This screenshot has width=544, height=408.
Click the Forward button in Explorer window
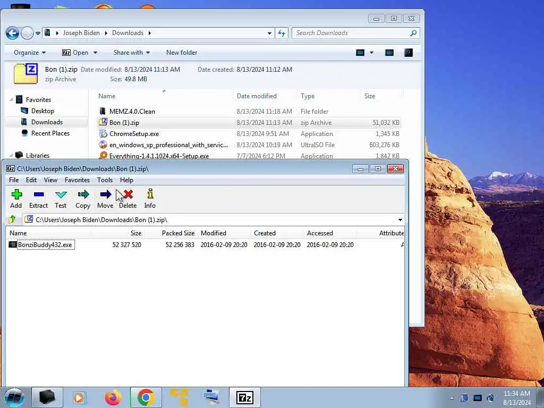click(27, 33)
